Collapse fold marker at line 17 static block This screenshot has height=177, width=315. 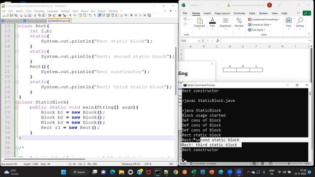point(17,51)
